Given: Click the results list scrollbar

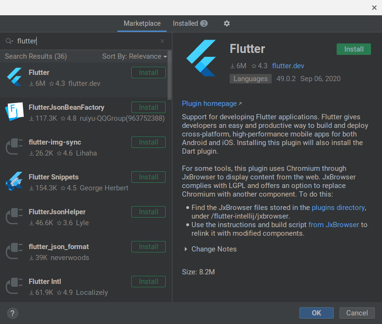Looking at the screenshot, I should click(x=170, y=75).
